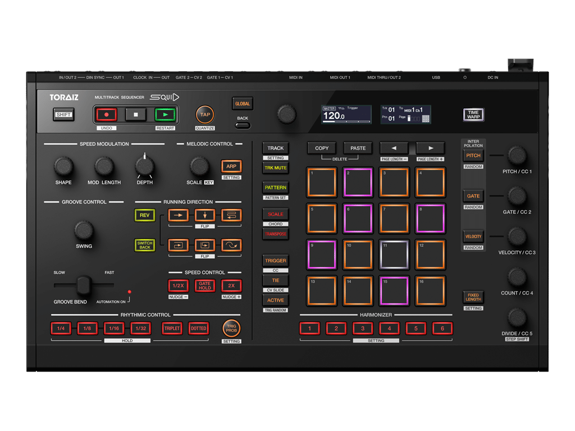
Task: Select the ARP function
Action: (231, 166)
